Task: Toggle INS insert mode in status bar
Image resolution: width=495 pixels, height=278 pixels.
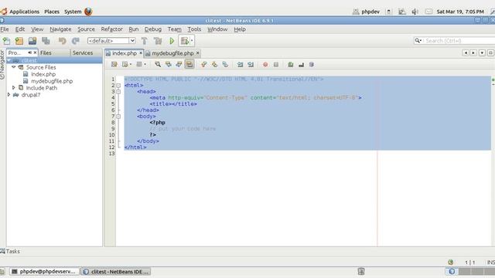Action: tap(491, 263)
